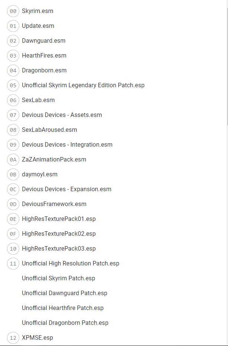Select the Dawnguard.esm plugin name
Viewport: 228px width, 346px height.
[44, 41]
